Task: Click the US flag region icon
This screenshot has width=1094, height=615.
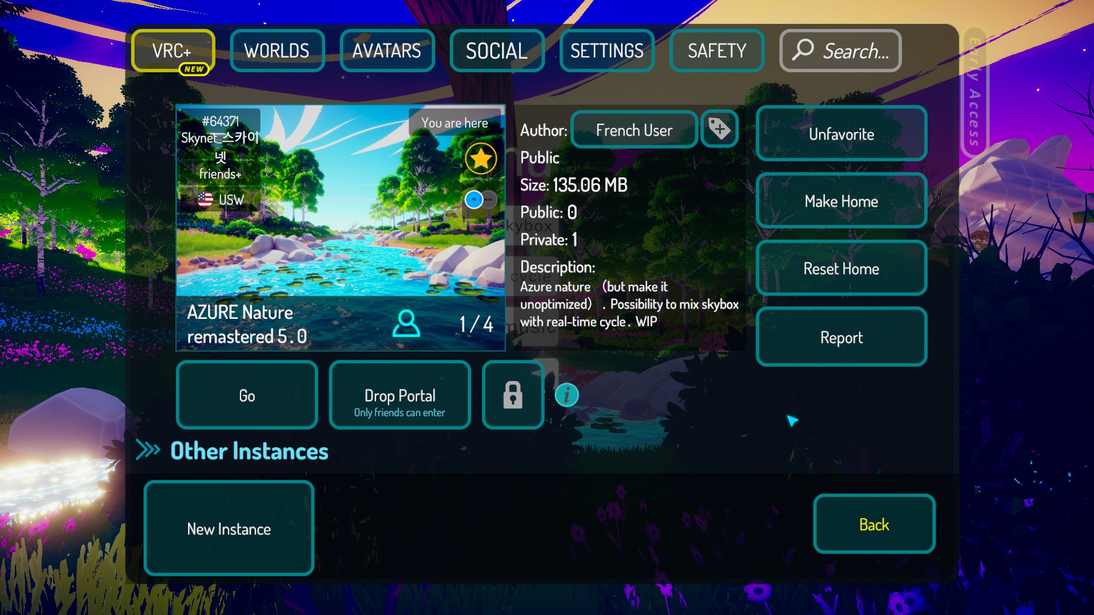Action: 205,199
